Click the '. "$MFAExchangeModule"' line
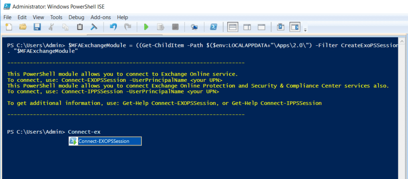Viewport: 408px width, 179px height. pyautogui.click(x=43, y=51)
